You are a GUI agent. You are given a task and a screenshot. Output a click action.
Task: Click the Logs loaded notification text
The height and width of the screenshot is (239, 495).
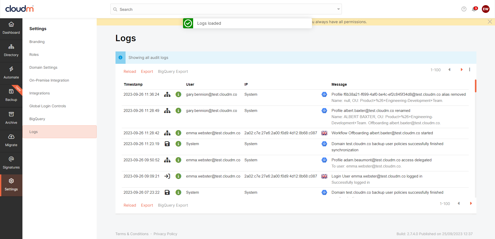209,23
